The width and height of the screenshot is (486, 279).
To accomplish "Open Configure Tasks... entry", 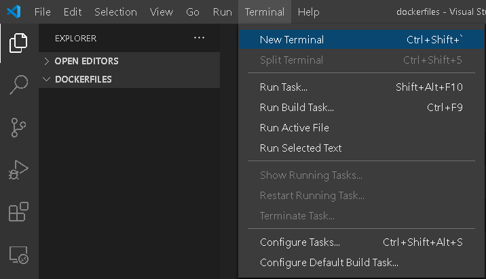I will click(x=300, y=242).
